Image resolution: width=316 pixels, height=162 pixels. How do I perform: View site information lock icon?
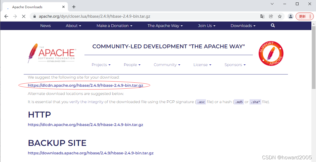pyautogui.click(x=35, y=16)
